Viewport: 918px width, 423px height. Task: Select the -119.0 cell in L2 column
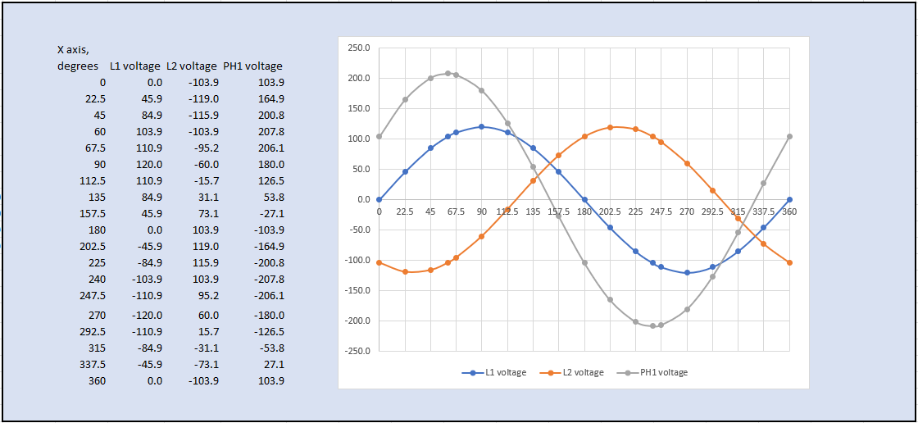pos(203,99)
